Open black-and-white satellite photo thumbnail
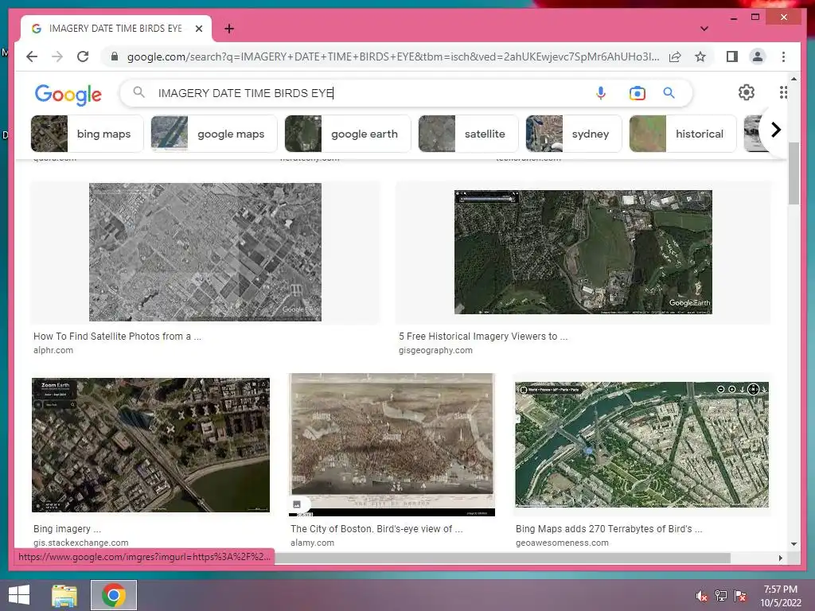815x611 pixels. [205, 252]
